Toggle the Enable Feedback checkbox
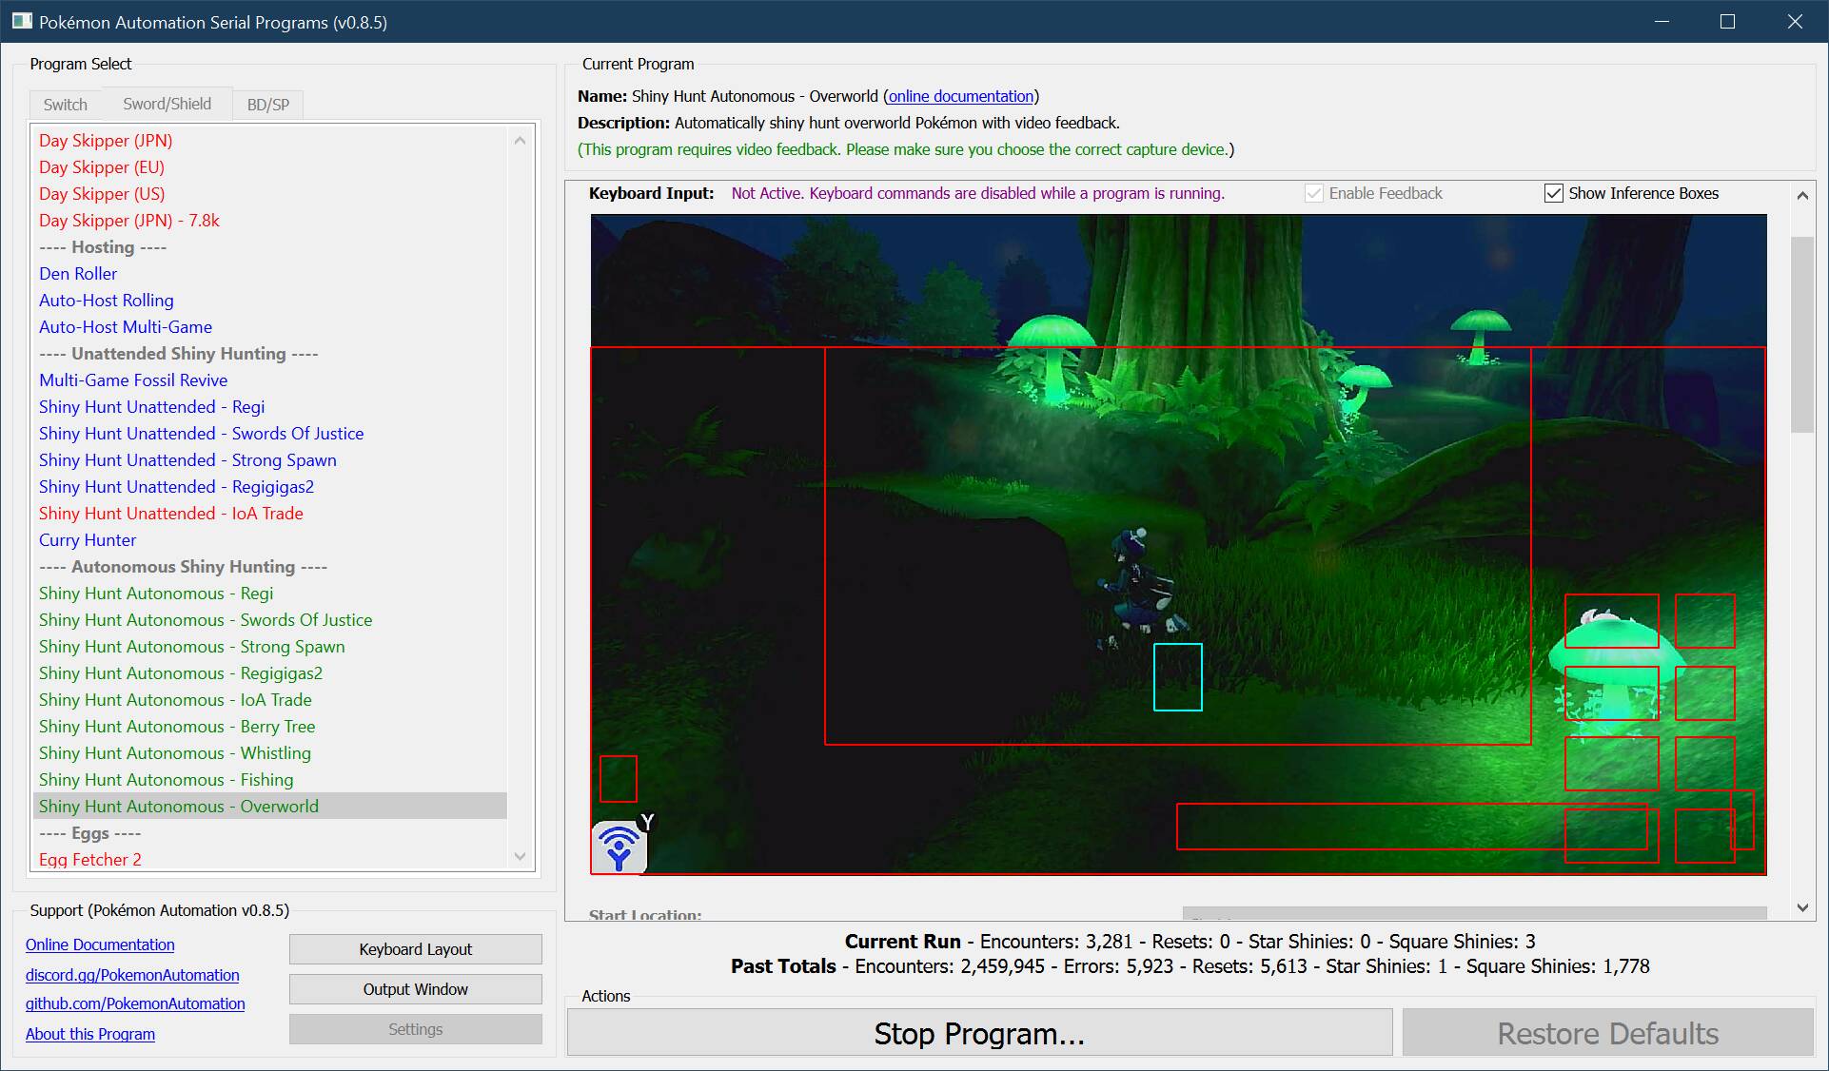This screenshot has height=1071, width=1829. pyautogui.click(x=1314, y=193)
